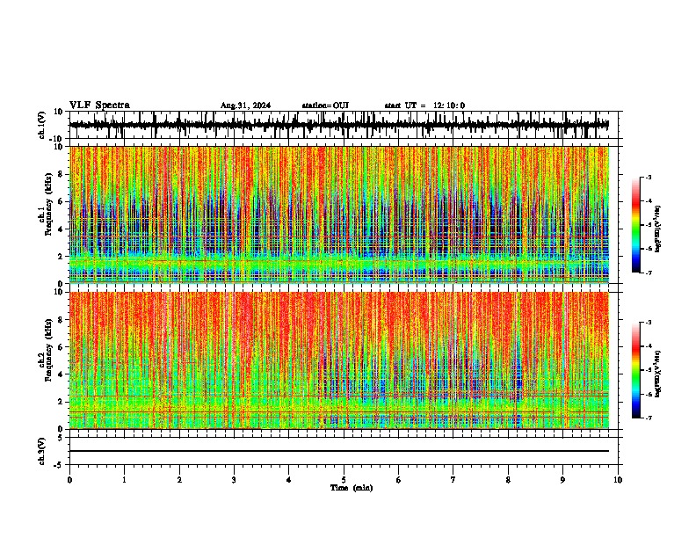Click the "-3" tick on ch.2 colorbar
The width and height of the screenshot is (696, 538).
pyautogui.click(x=648, y=323)
